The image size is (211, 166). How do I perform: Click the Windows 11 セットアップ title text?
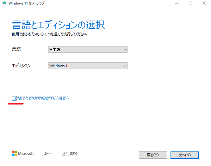(26, 3)
